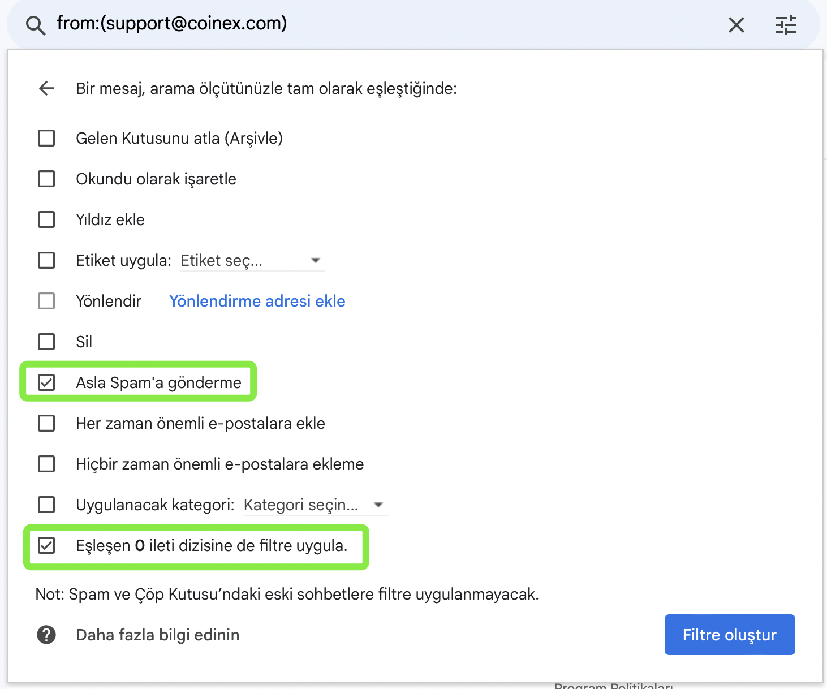
Task: Enable 'Hiçbir zaman önemli e-postalara ekleme'
Action: tap(46, 464)
